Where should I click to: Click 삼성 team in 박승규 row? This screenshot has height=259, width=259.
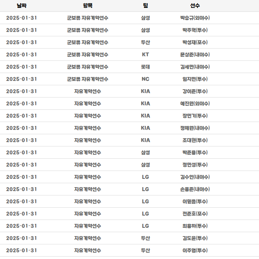coord(145,18)
